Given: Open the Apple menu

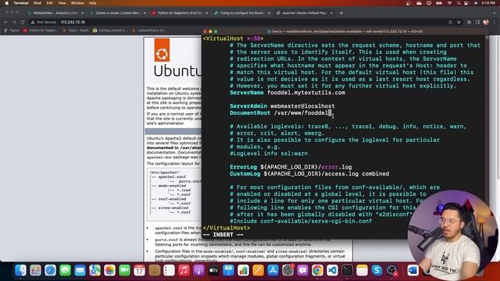Looking at the screenshot, I should pos(6,3).
